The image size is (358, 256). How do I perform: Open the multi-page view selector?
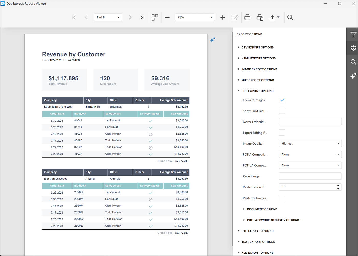click(x=154, y=17)
